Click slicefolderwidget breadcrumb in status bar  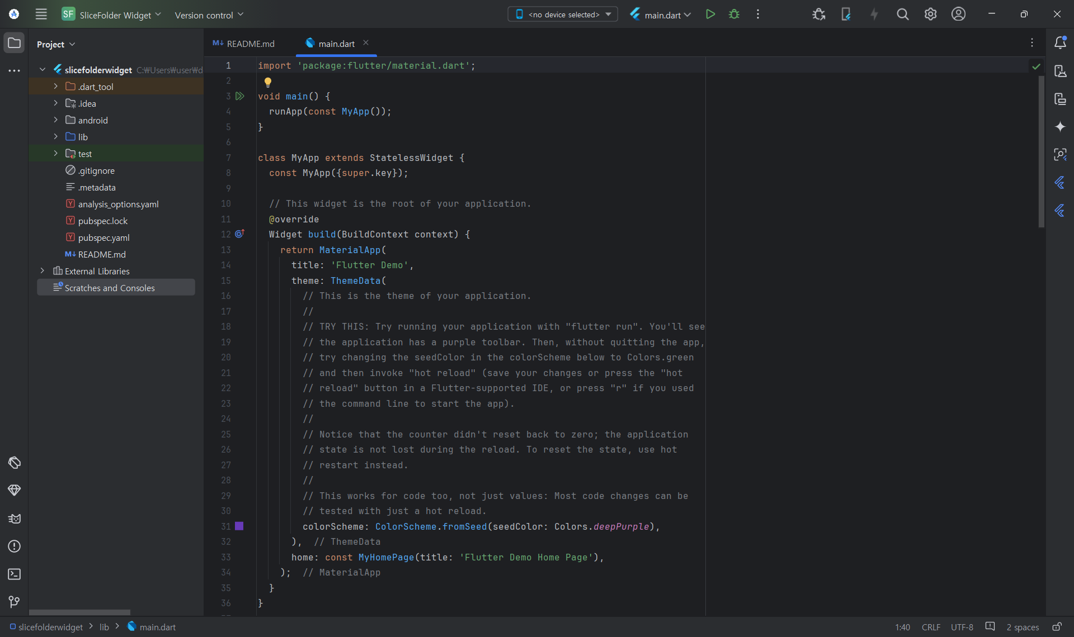(46, 627)
